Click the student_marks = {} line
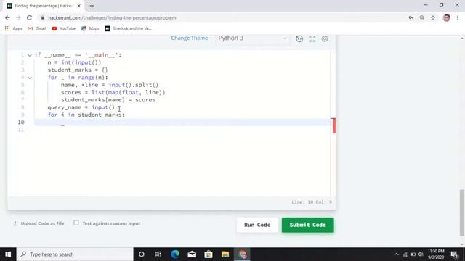 78,70
